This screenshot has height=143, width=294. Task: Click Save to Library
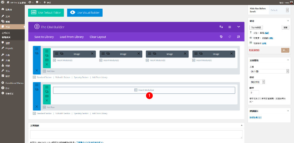coord(44,37)
